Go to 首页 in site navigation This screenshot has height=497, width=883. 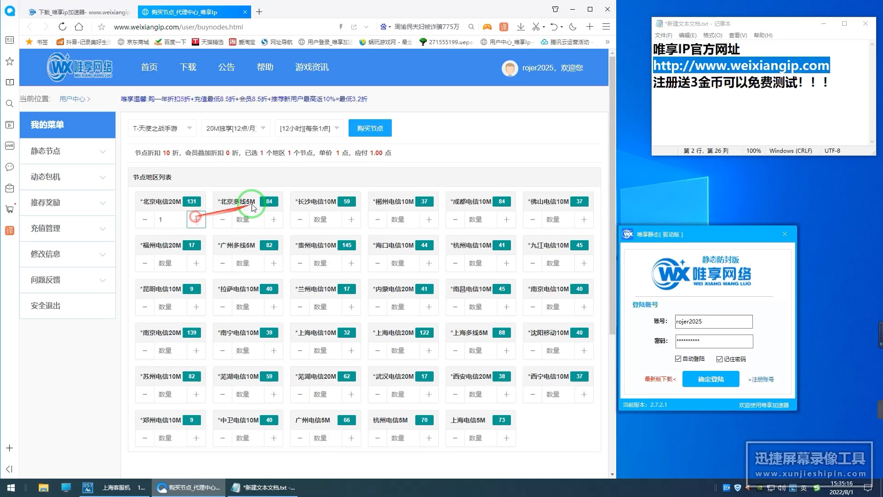pos(149,67)
